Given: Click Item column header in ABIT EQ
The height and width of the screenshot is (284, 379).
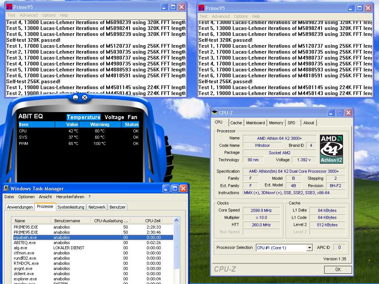Looking at the screenshot, I should pyautogui.click(x=37, y=124).
